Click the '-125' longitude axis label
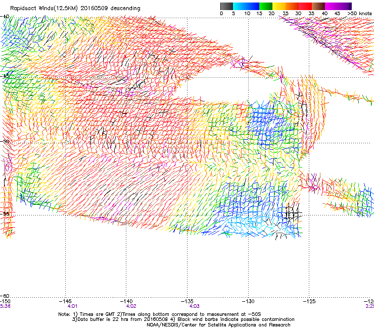Screen dimensions: 374x328 (x=309, y=301)
